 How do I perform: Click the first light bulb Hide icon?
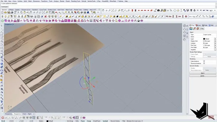coord(2,16)
